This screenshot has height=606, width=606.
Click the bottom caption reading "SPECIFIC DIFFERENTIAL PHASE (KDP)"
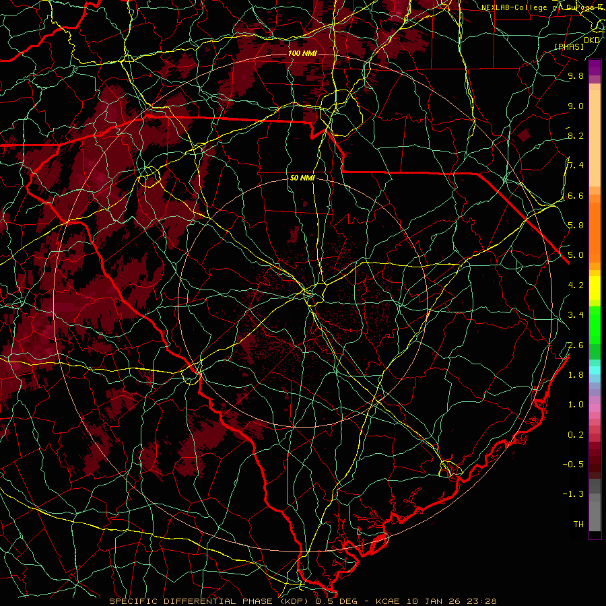pos(211,601)
